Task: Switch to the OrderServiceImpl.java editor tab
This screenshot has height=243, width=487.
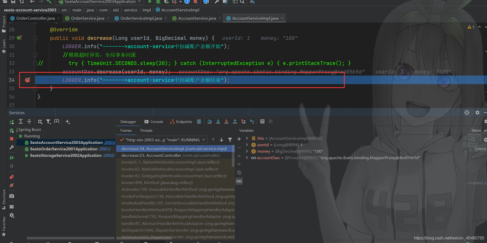Action: [x=141, y=18]
